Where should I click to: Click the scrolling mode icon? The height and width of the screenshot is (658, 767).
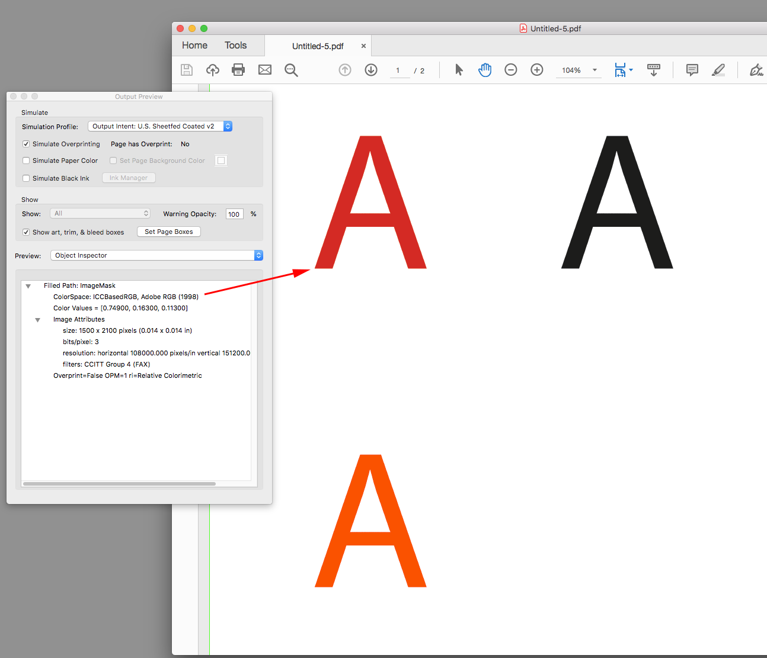point(654,70)
